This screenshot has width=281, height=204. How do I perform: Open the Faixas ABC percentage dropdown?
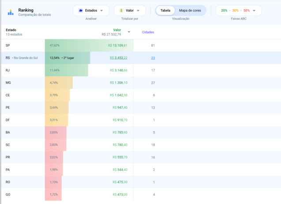(239, 11)
